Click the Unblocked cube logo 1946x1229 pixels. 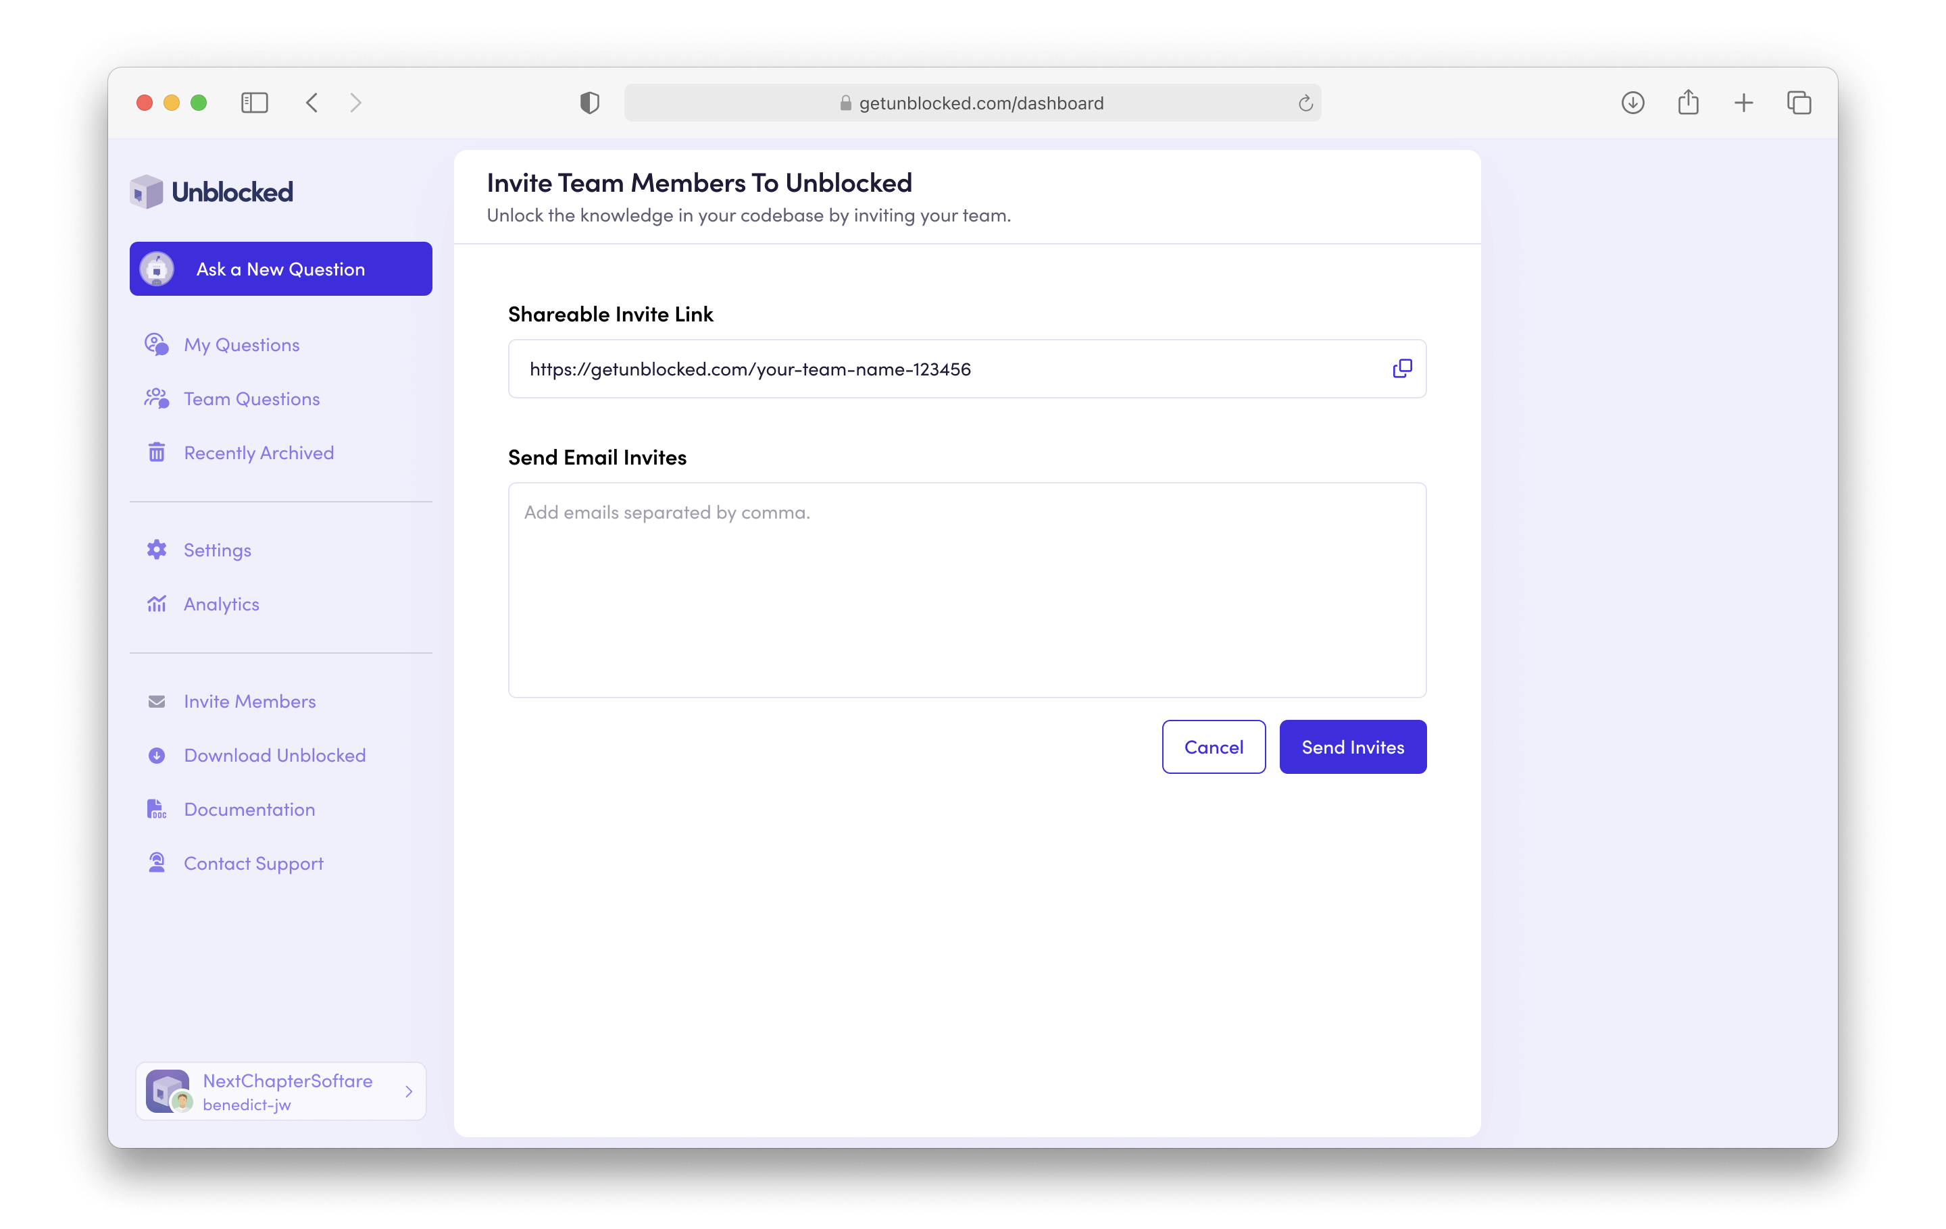147,192
